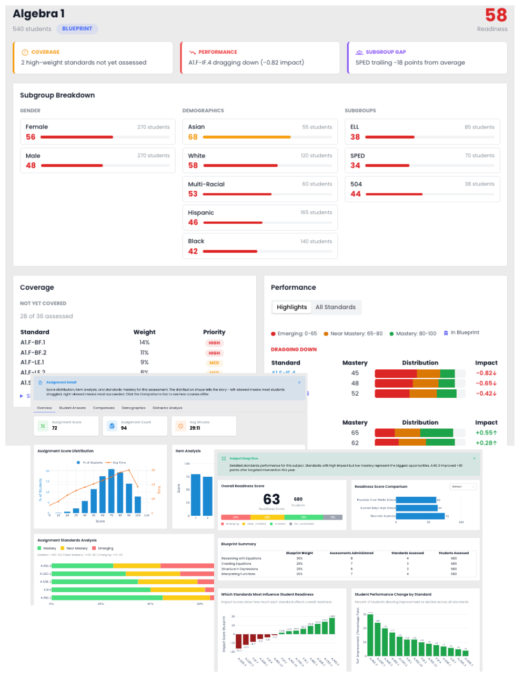Click the +0.55 impact value
This screenshot has height=688, width=524.
[x=486, y=433]
